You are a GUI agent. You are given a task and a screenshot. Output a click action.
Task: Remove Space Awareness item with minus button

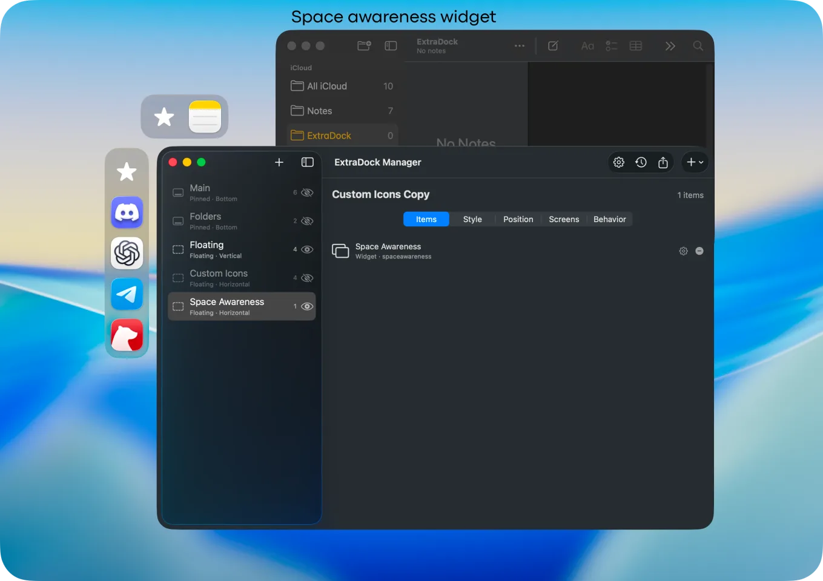point(699,251)
